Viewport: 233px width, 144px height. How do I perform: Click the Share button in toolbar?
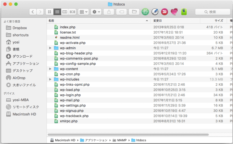(109, 12)
